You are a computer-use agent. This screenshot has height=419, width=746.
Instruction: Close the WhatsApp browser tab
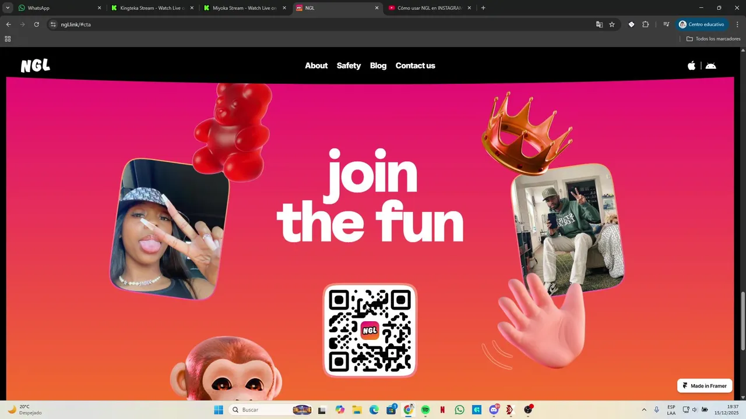pyautogui.click(x=99, y=8)
